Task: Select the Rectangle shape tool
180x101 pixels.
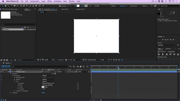Action: (x=21, y=6)
